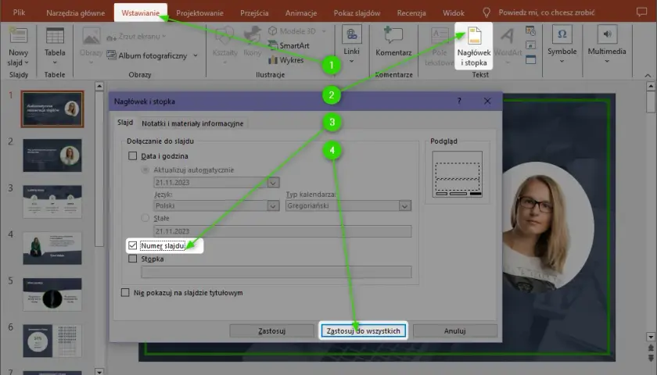Select slide 6 thumbnail
The image size is (657, 375).
[52, 341]
